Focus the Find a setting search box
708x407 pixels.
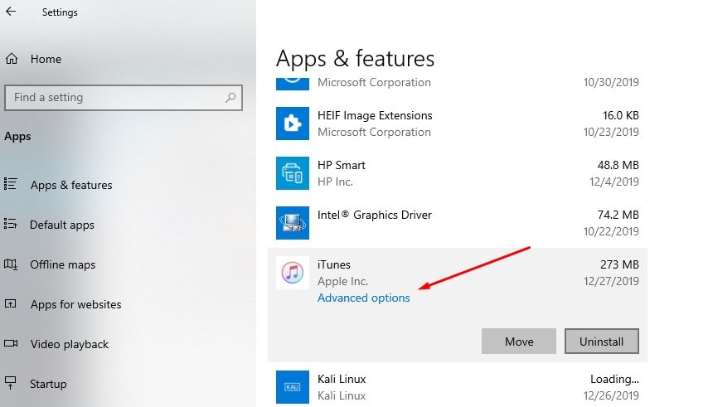pyautogui.click(x=124, y=98)
